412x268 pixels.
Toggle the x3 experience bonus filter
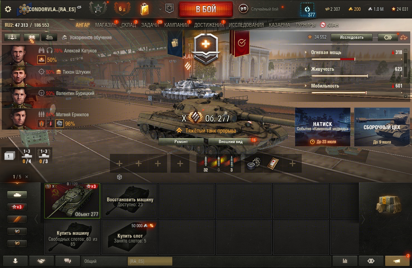tap(17, 207)
